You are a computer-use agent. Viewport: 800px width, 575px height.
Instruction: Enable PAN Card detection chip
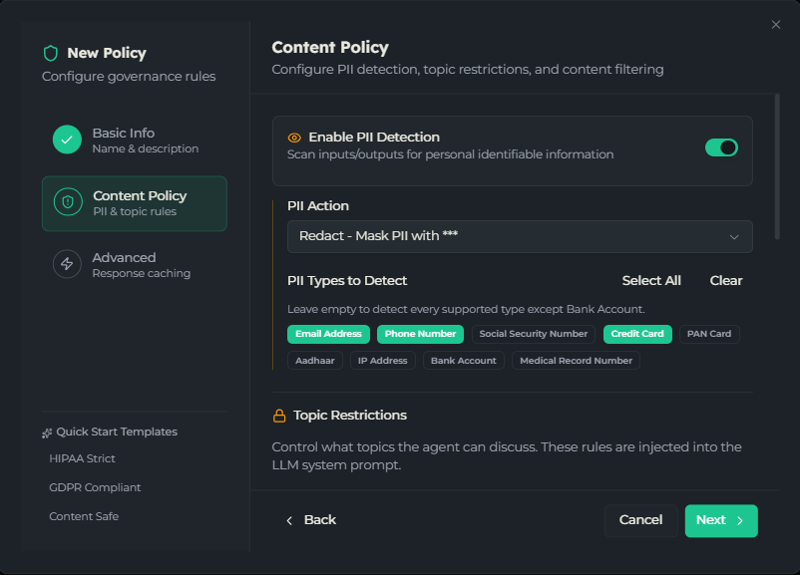[x=709, y=334]
